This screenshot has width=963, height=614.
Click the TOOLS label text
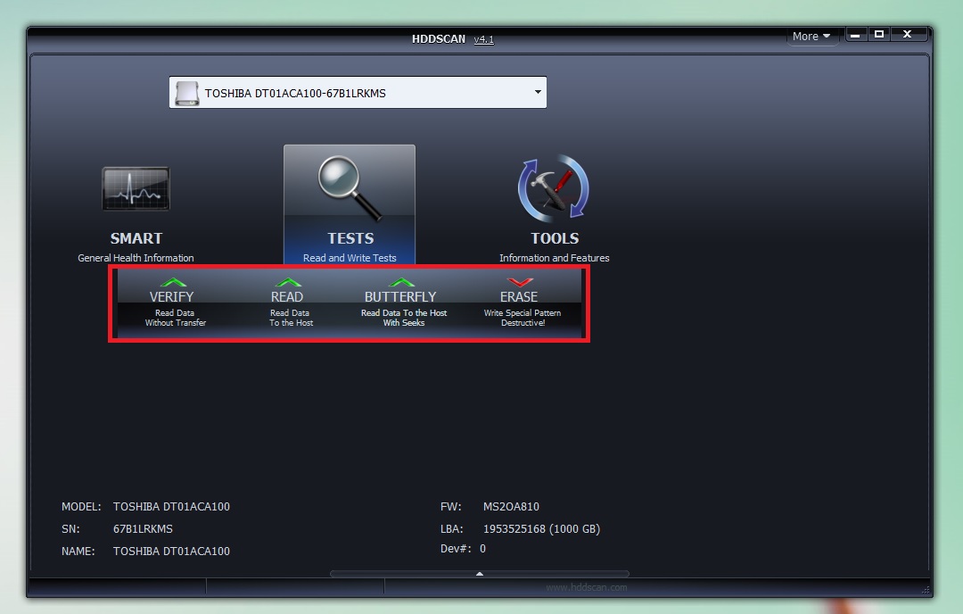click(x=555, y=238)
